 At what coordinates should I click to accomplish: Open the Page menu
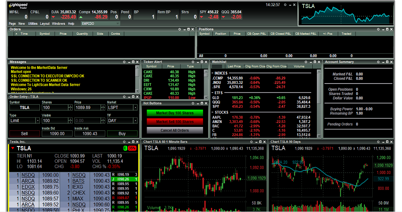(12, 23)
